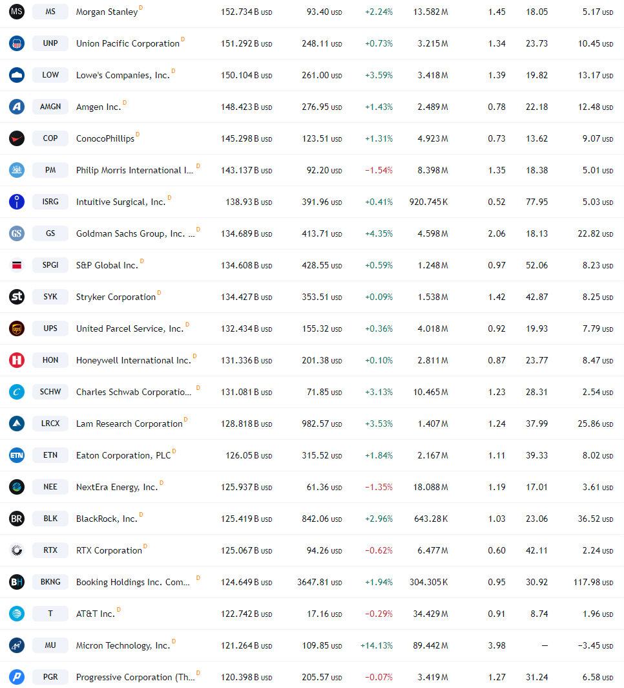Click the Progressive Corporation logo icon
Image resolution: width=624 pixels, height=688 pixels.
17,677
